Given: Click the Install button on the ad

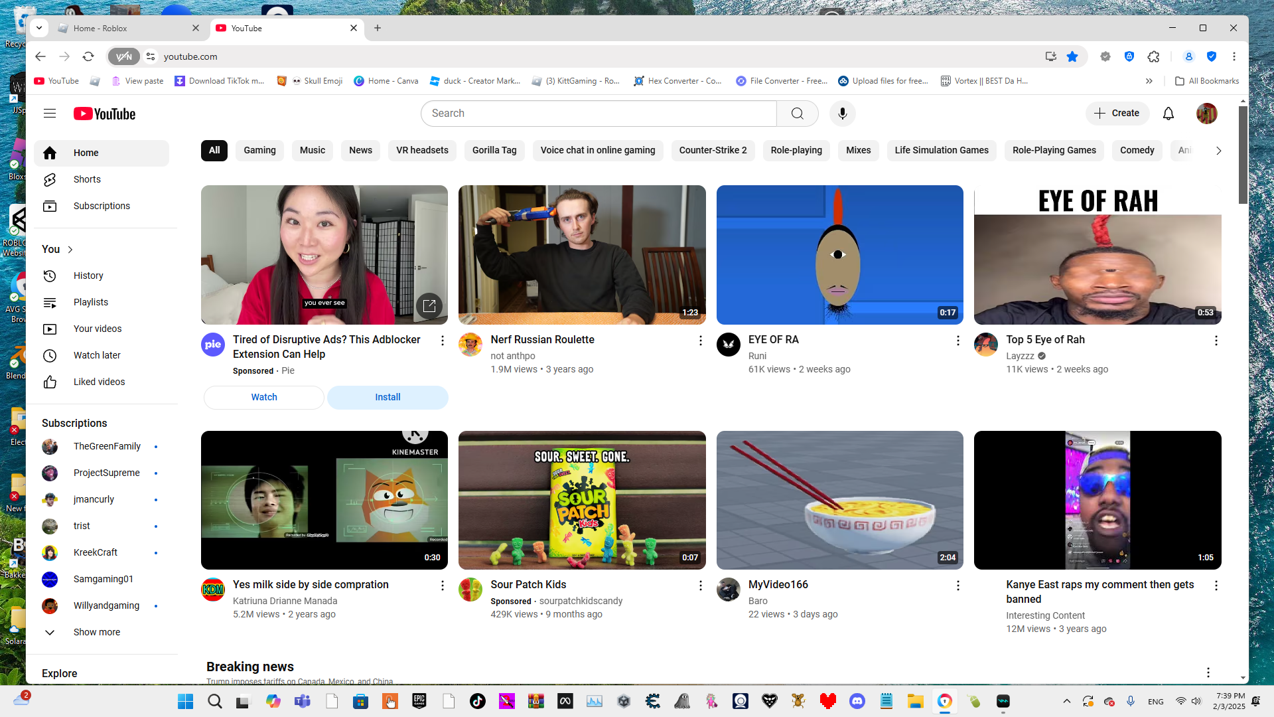Looking at the screenshot, I should coord(388,398).
